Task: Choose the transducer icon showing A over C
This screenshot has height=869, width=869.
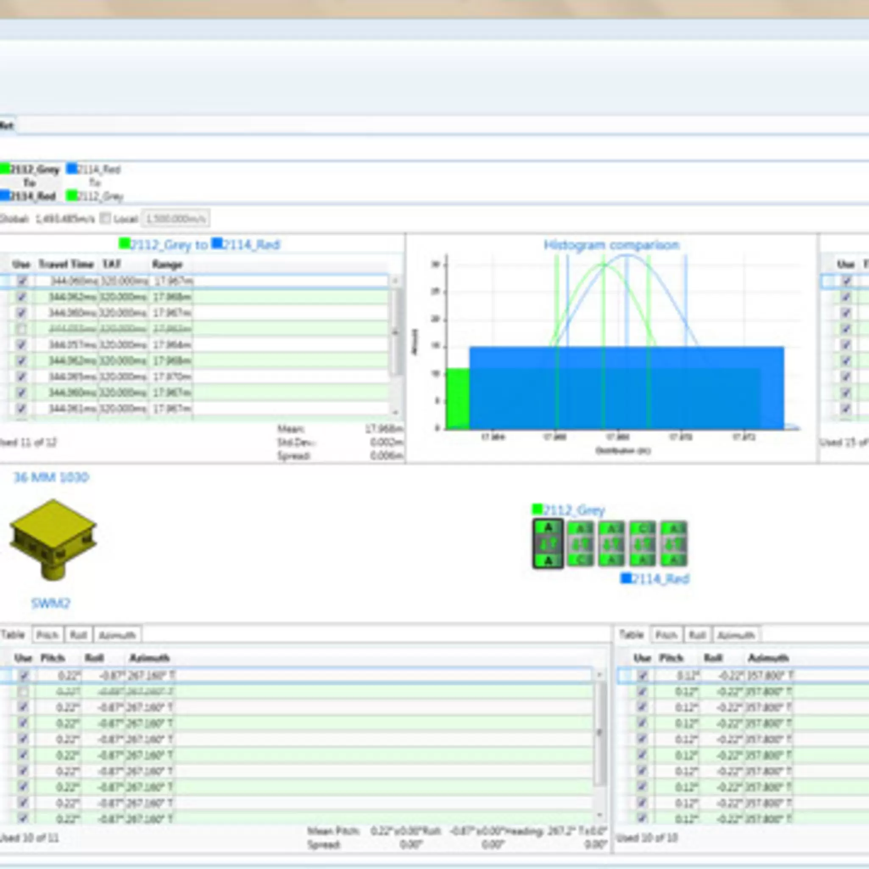Action: (x=581, y=544)
